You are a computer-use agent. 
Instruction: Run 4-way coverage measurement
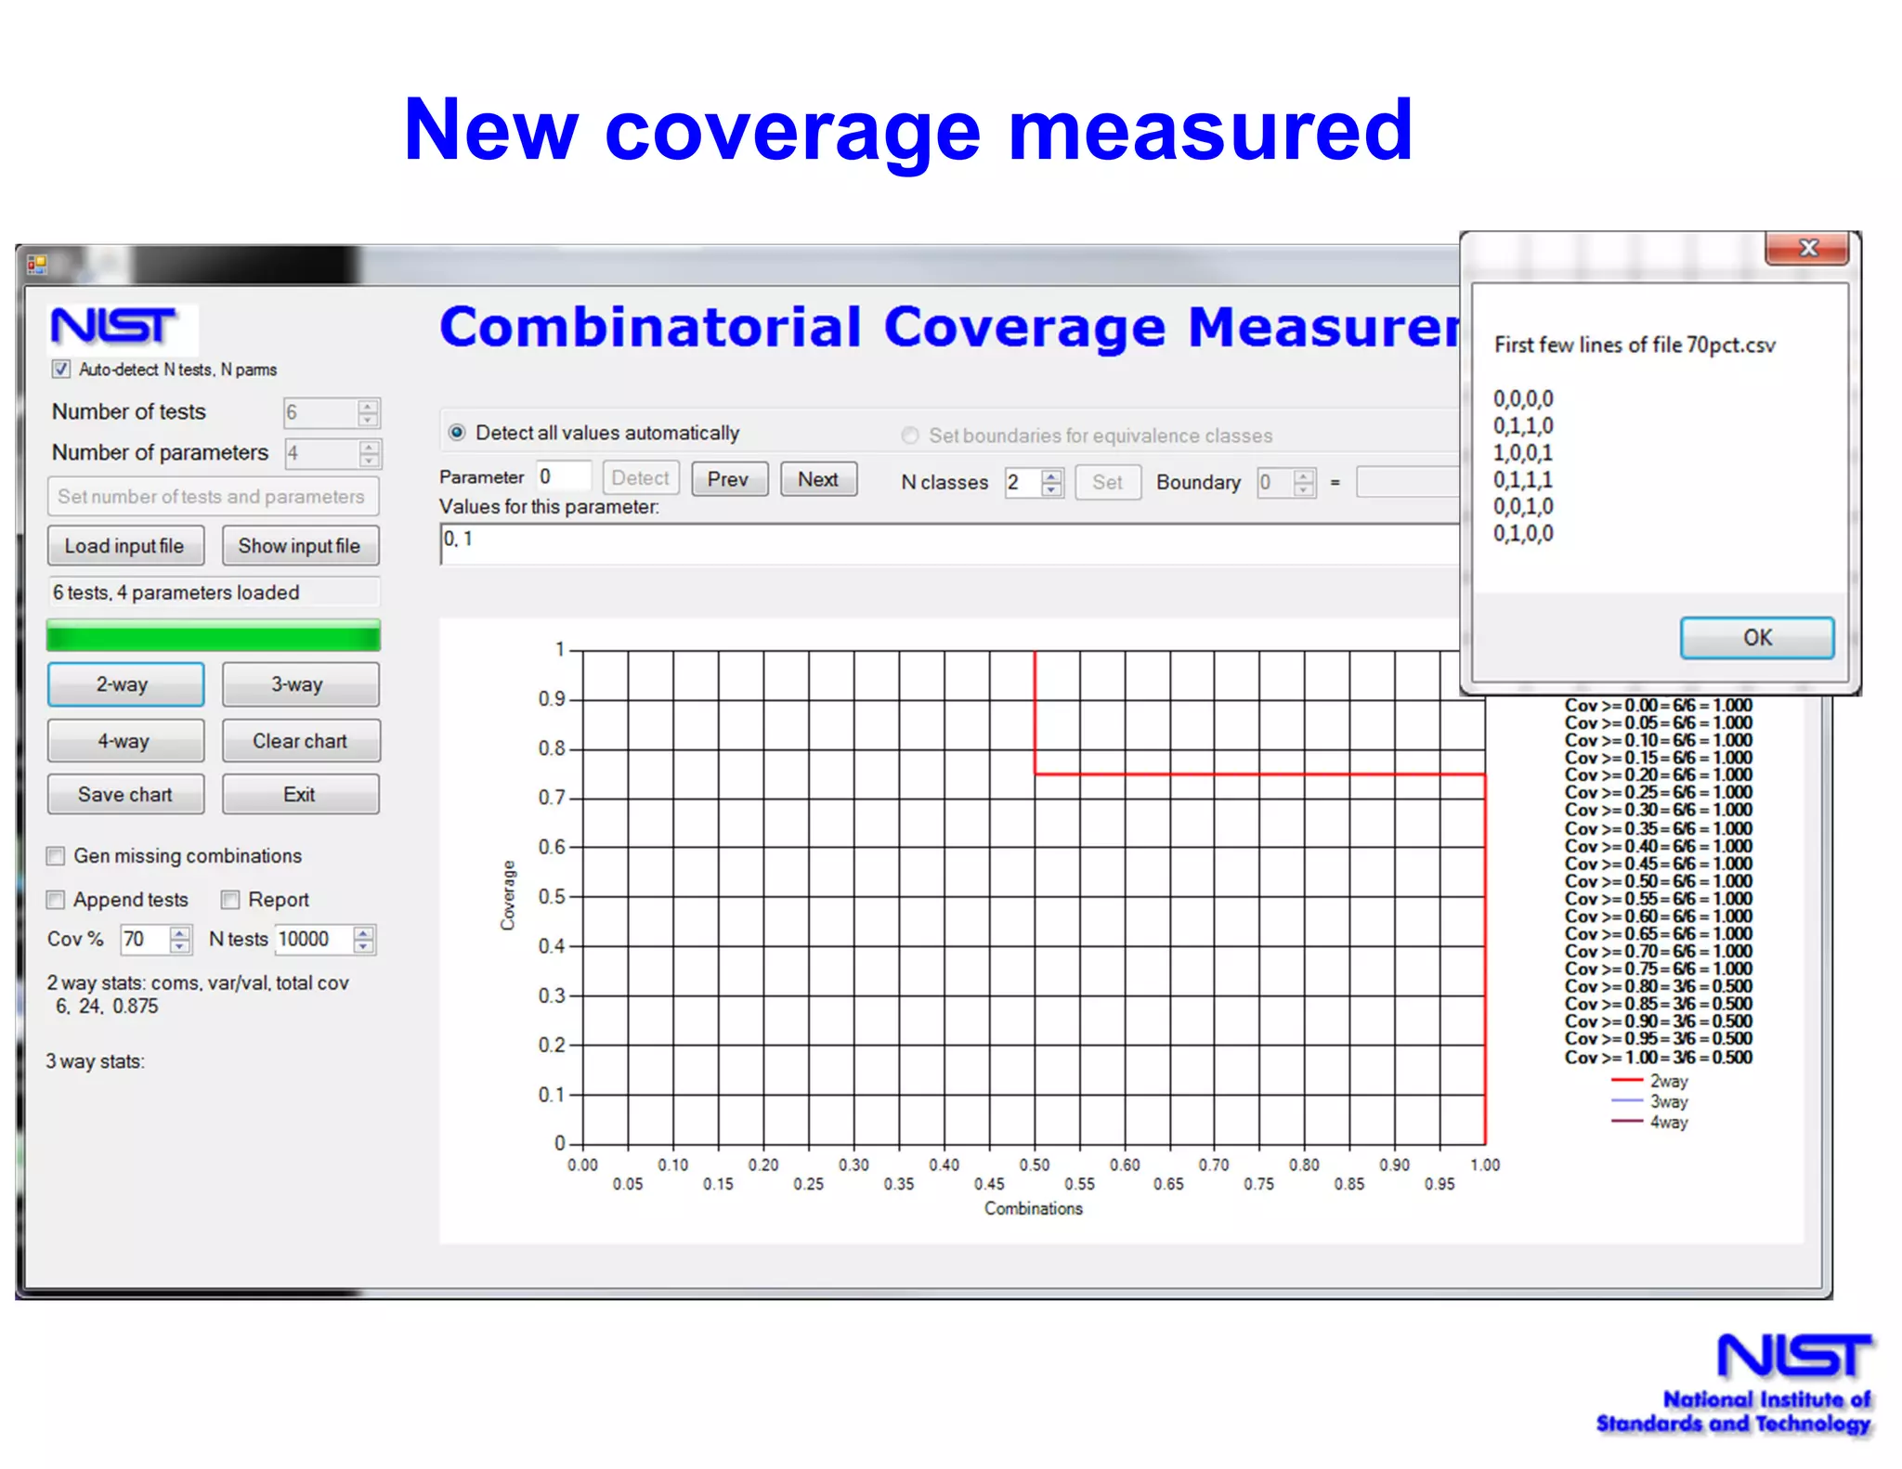point(125,741)
